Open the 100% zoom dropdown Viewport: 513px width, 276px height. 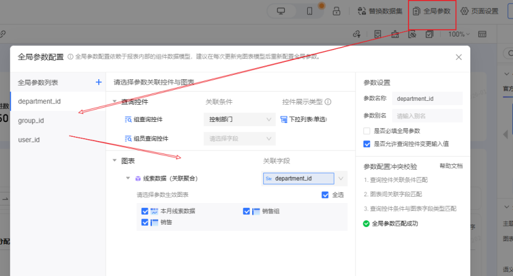click(x=459, y=34)
